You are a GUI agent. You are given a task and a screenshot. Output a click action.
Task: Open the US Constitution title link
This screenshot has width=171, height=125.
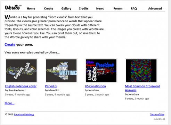pyautogui.click(x=95, y=86)
